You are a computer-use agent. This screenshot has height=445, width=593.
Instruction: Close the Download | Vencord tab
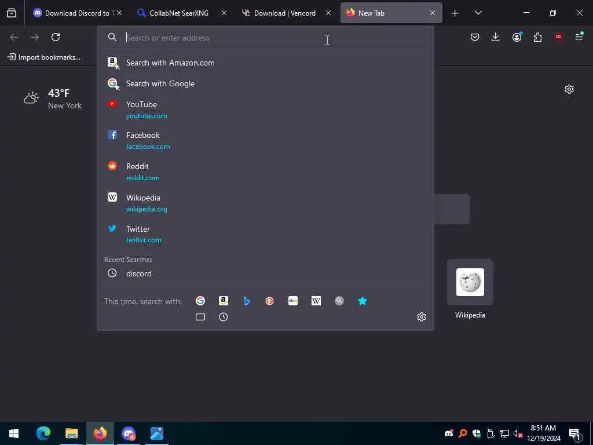[x=328, y=13]
